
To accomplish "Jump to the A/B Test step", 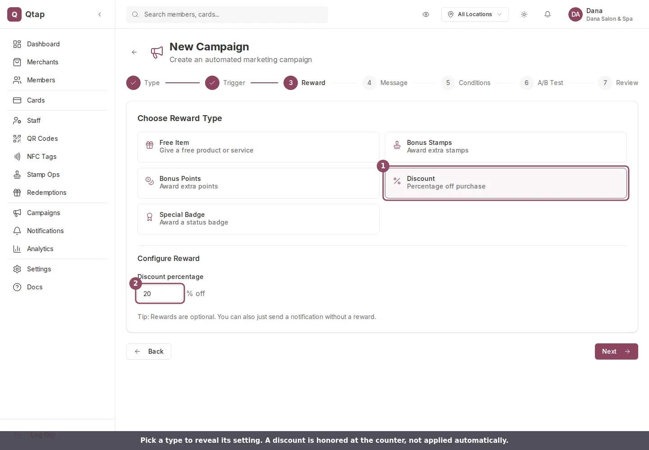I will [541, 83].
